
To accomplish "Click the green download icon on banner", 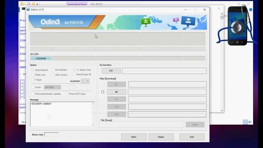I will pos(145,22).
